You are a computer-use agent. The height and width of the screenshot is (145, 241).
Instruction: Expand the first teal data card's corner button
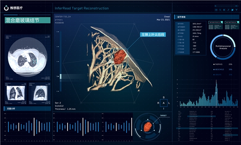pyautogui.click(x=222, y=22)
